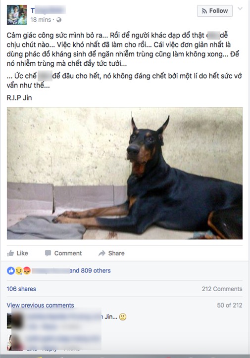
Task: Expand View previous comments
Action: pos(40,305)
